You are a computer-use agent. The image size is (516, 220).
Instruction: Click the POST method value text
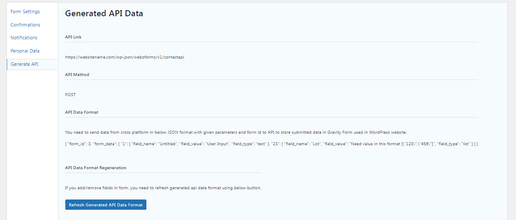70,95
